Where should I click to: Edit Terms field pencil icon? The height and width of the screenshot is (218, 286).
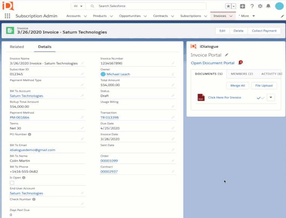(x=82, y=128)
